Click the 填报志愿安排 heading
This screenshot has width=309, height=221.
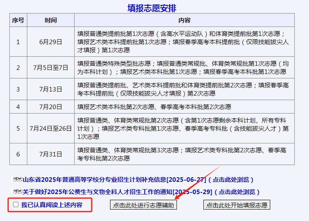[152, 8]
